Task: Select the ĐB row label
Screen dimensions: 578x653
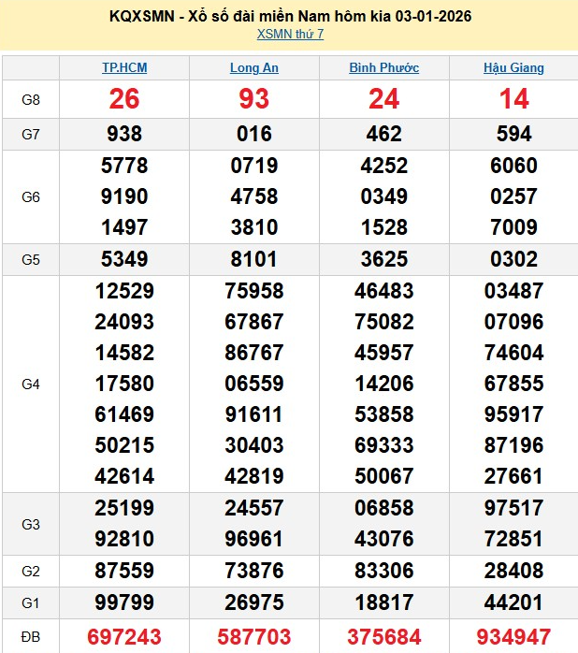Action: (x=31, y=636)
